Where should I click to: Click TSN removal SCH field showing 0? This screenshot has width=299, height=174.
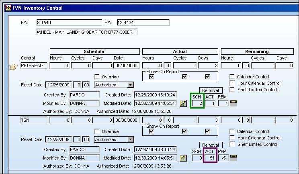click(x=197, y=158)
